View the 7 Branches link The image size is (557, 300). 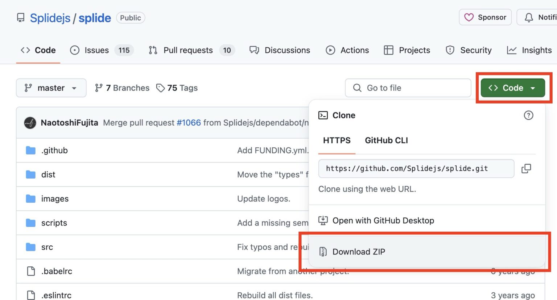tap(122, 88)
